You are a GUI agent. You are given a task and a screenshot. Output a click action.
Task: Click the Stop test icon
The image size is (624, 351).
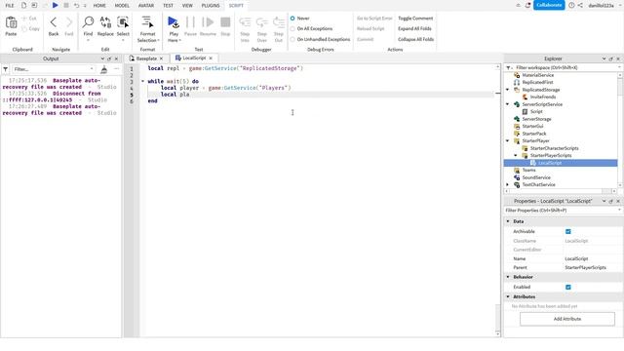point(225,22)
